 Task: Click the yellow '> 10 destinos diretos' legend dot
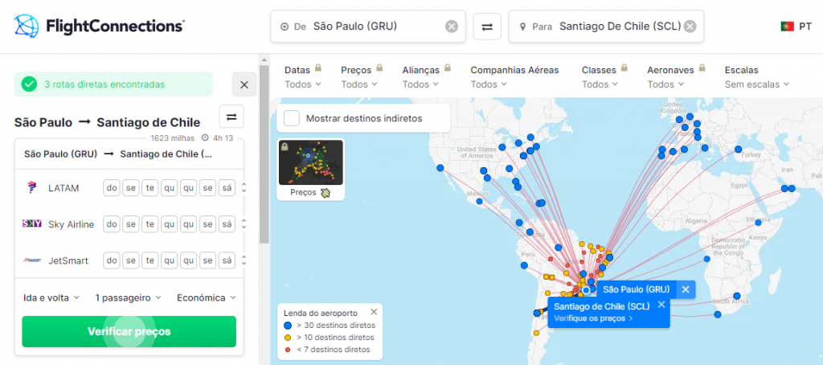coord(288,337)
